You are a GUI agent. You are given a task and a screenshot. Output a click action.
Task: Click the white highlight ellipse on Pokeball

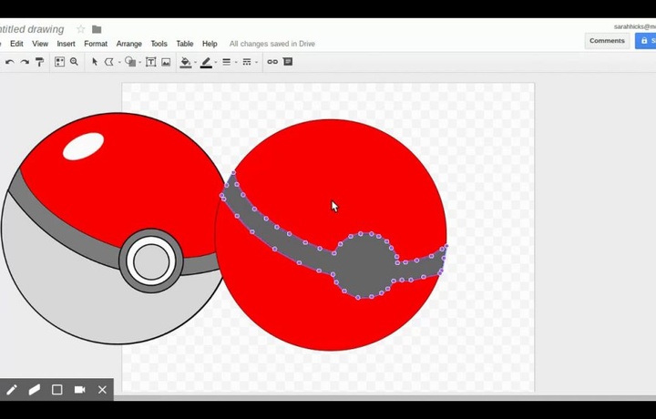83,147
